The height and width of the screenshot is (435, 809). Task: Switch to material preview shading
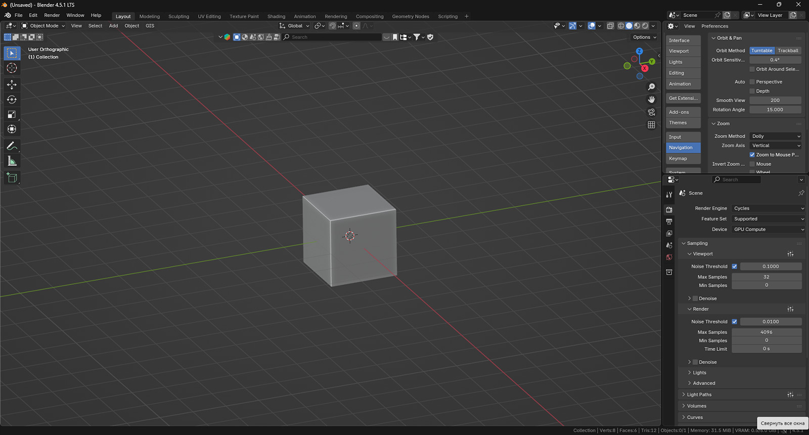click(x=637, y=26)
